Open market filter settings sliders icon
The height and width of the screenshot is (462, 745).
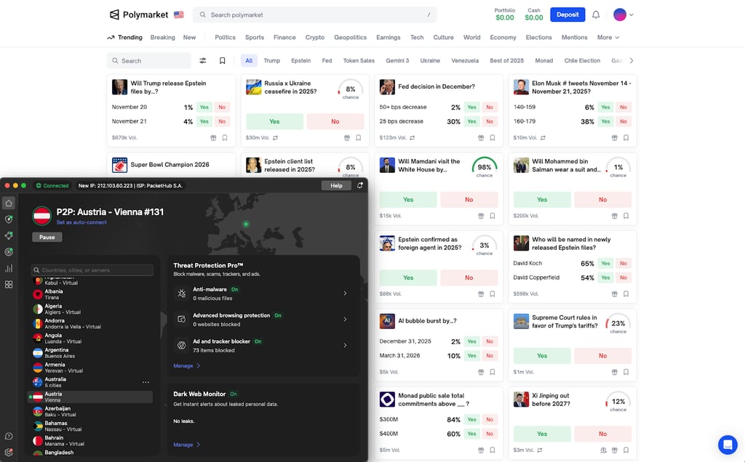point(203,61)
